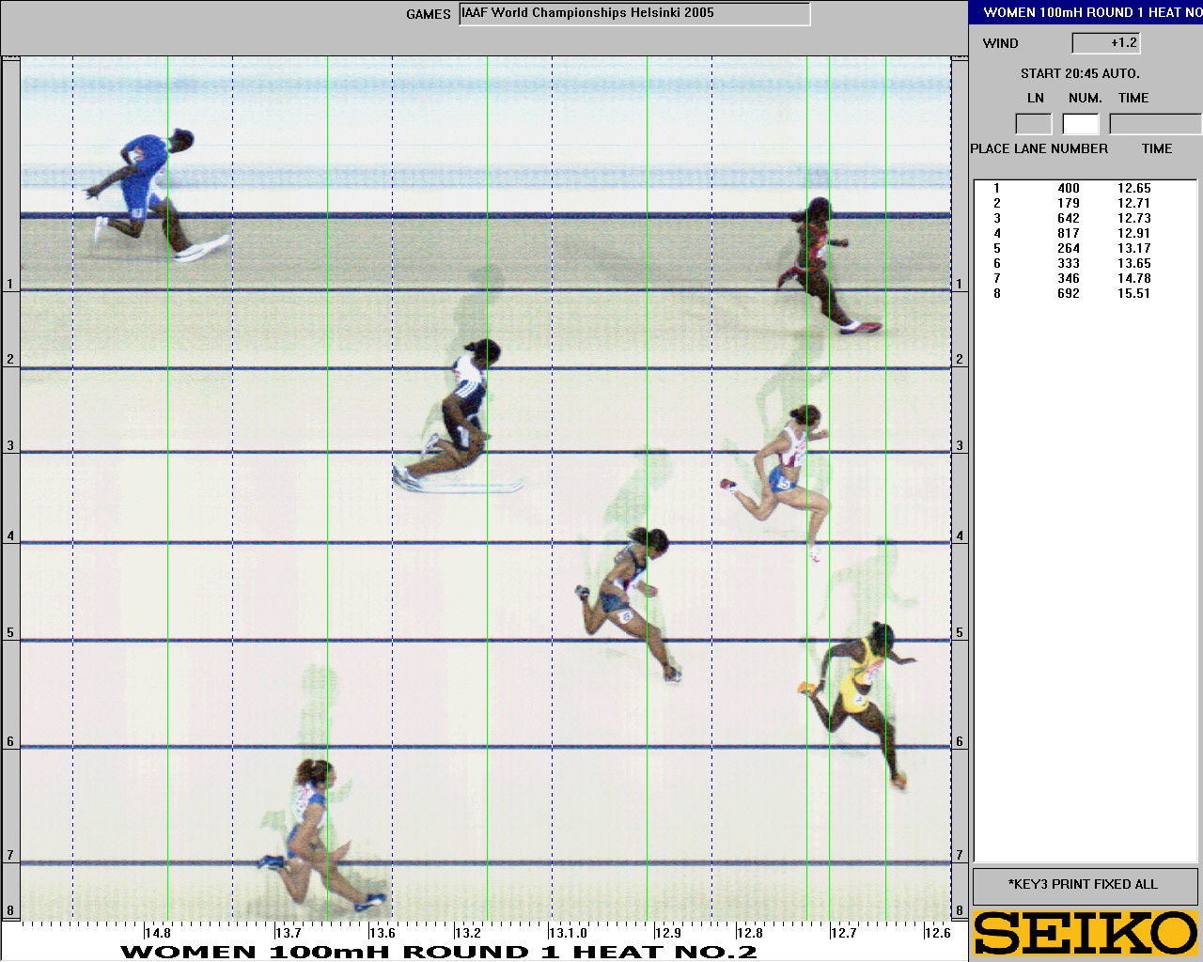Click the GAMES event name field
Screen dimensions: 1203x962
[x=634, y=14]
